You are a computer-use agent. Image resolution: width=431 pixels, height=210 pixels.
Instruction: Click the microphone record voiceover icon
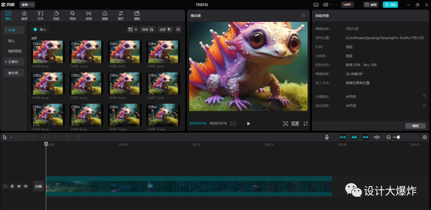[327, 137]
